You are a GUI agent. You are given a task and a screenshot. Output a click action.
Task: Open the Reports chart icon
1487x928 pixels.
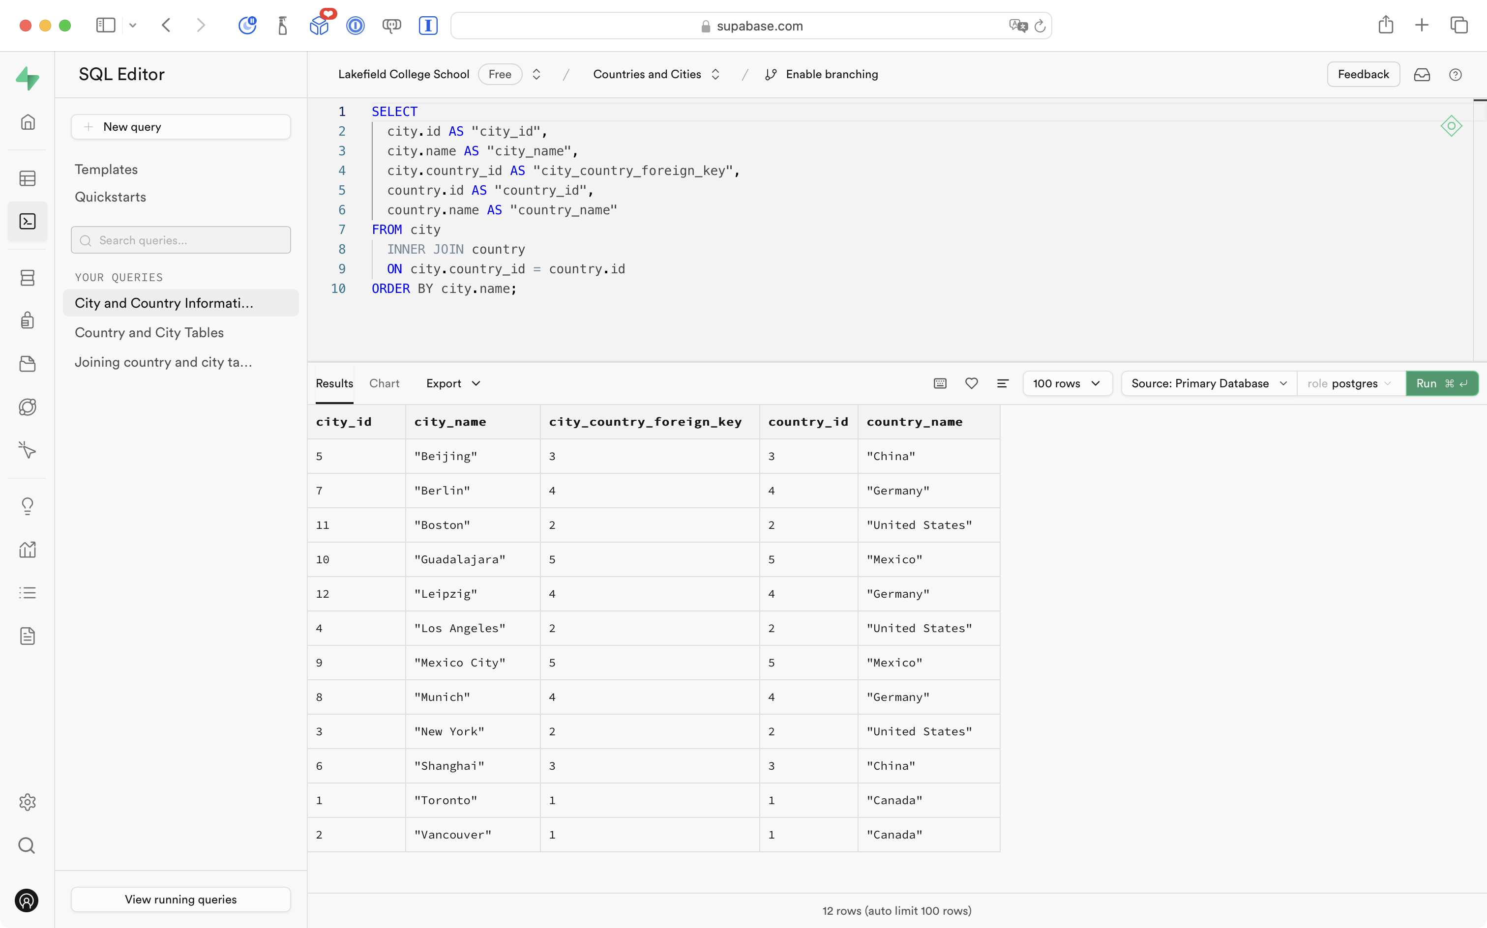pyautogui.click(x=28, y=550)
